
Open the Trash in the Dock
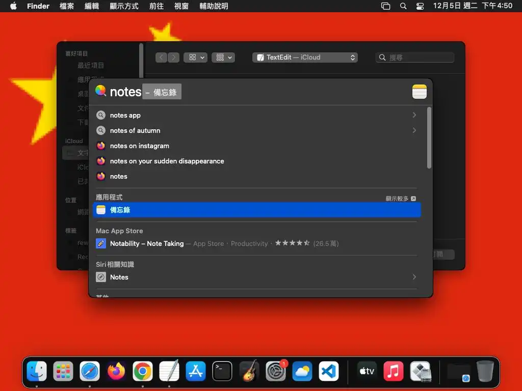[485, 371]
